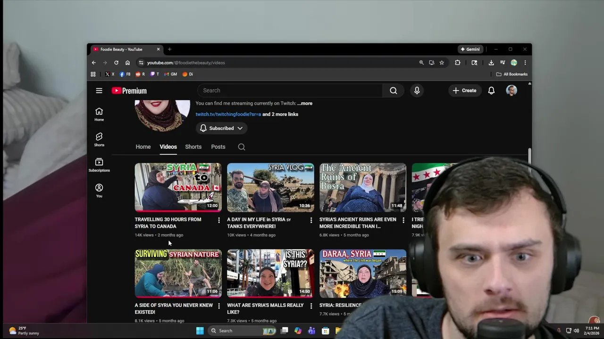This screenshot has height=339, width=604.
Task: Open options for Syria's Ancient Ruins video
Action: pos(403,220)
